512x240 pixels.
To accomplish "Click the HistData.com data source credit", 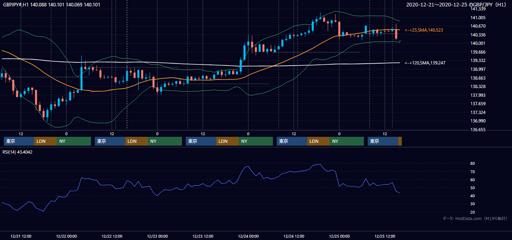I will pos(475,219).
